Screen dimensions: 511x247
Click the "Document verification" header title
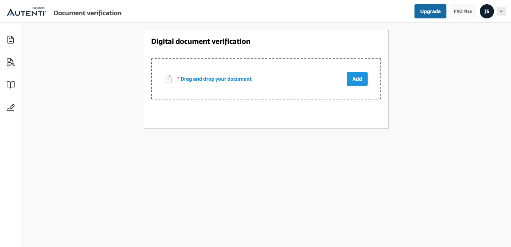(x=88, y=13)
